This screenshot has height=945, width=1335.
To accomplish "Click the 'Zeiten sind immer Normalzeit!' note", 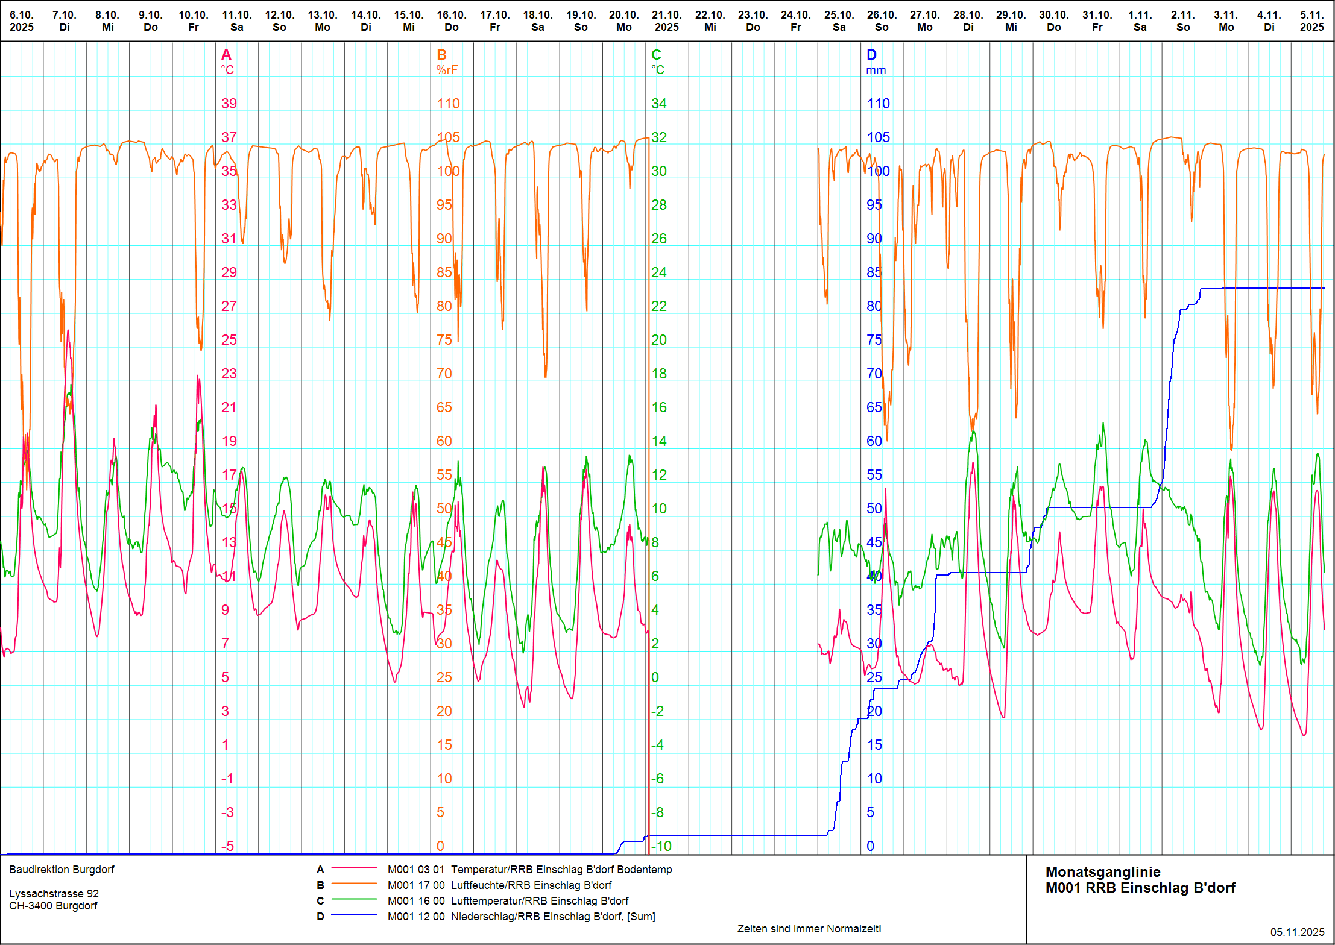I will point(809,928).
